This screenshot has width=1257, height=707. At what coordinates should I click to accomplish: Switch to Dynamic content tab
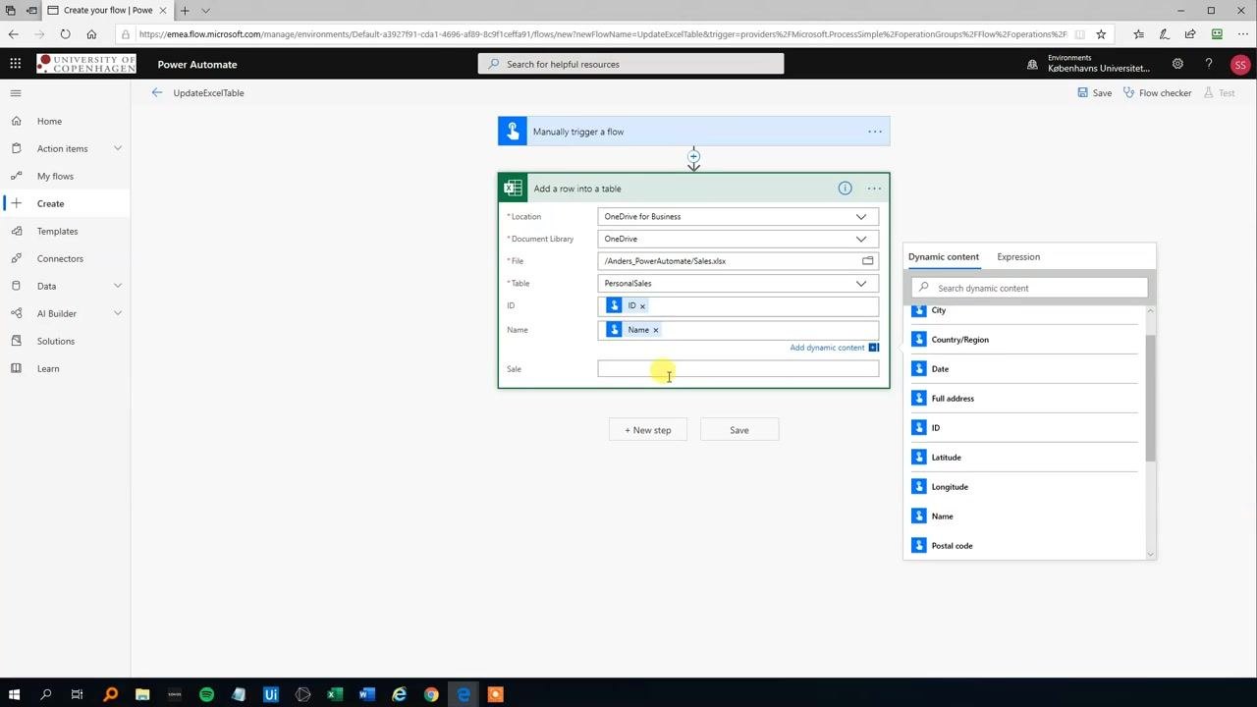click(943, 257)
